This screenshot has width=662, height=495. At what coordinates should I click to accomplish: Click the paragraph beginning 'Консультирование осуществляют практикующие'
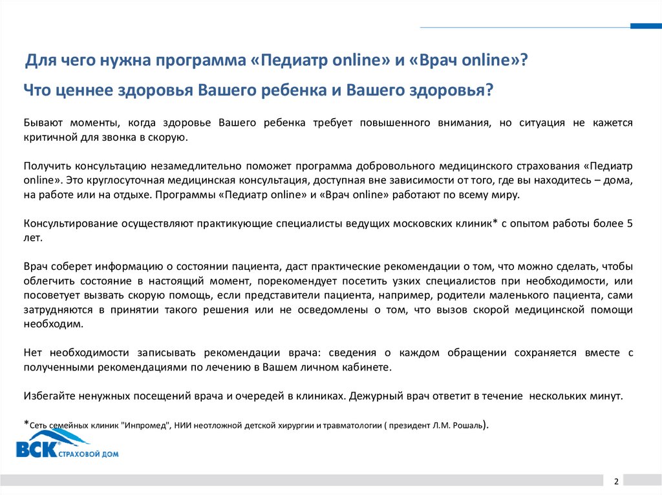click(x=328, y=230)
